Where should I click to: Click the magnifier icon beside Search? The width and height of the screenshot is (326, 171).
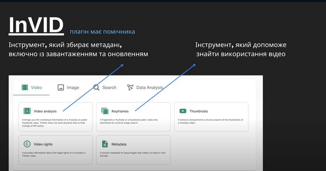(96, 88)
